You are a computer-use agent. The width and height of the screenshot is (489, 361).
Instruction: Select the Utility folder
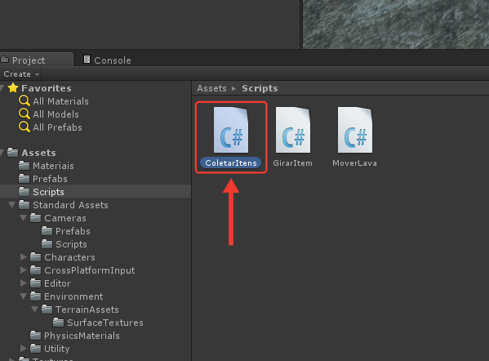click(57, 349)
